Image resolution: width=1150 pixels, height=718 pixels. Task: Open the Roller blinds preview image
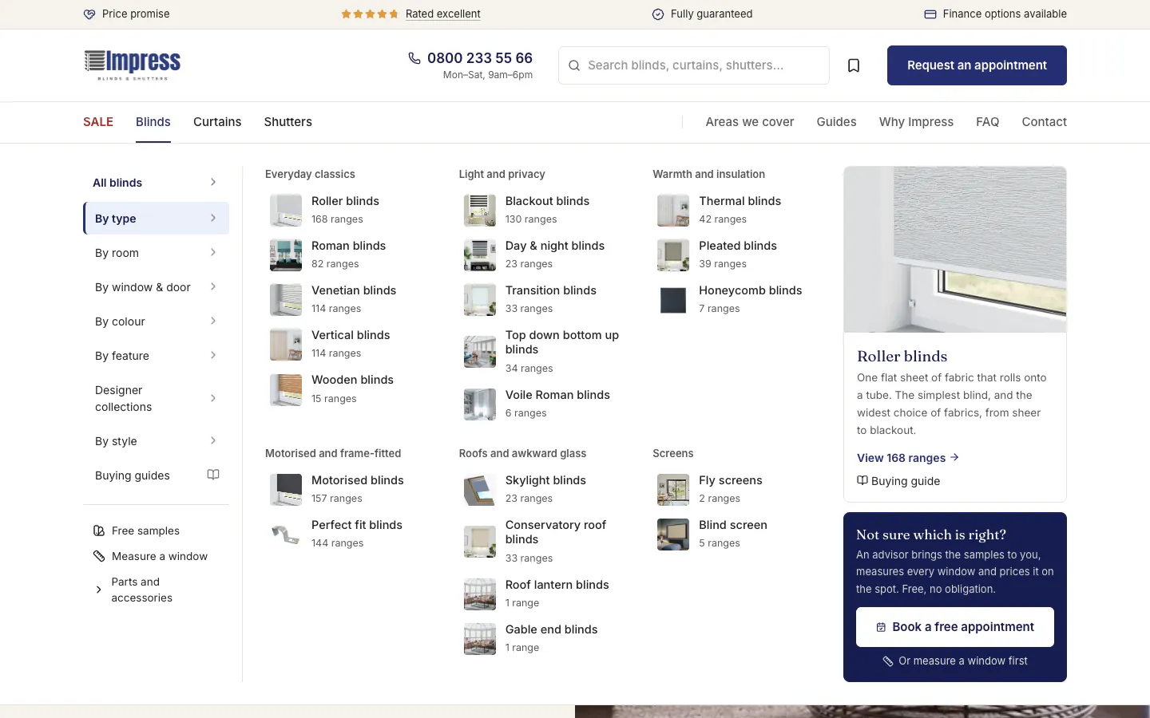tap(955, 249)
